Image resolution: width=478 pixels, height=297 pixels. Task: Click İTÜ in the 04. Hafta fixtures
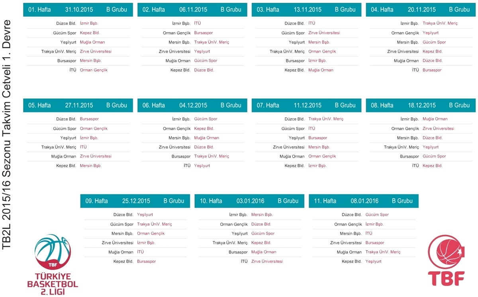point(415,70)
